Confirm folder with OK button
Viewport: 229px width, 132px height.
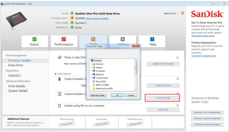click(x=117, y=95)
